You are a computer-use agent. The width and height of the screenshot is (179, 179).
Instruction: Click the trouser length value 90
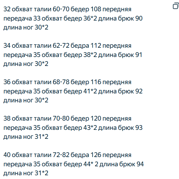click(x=139, y=19)
